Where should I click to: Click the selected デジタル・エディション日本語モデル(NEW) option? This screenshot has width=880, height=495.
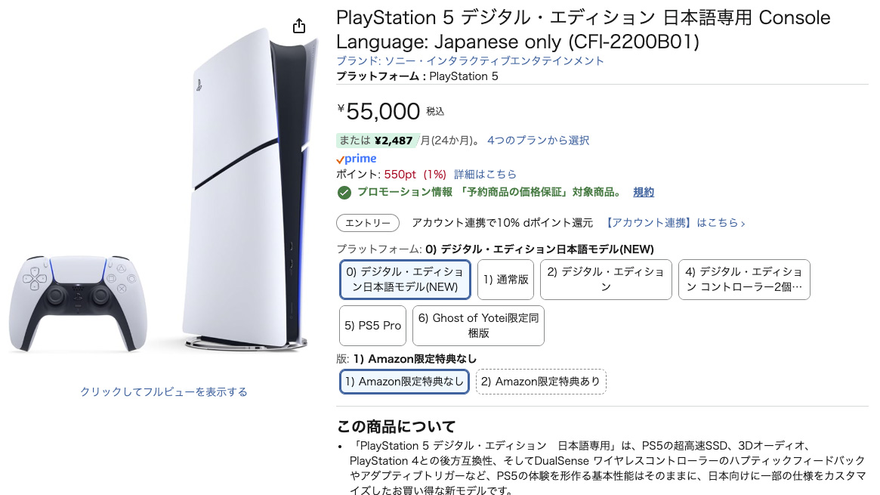tap(405, 279)
